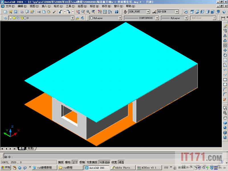
Task: Select the Move tool
Action: pyautogui.click(x=225, y=50)
